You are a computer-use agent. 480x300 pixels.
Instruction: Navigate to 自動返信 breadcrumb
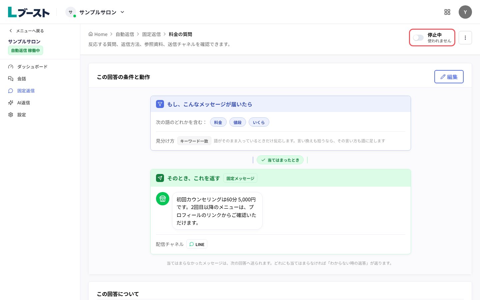[x=125, y=34]
